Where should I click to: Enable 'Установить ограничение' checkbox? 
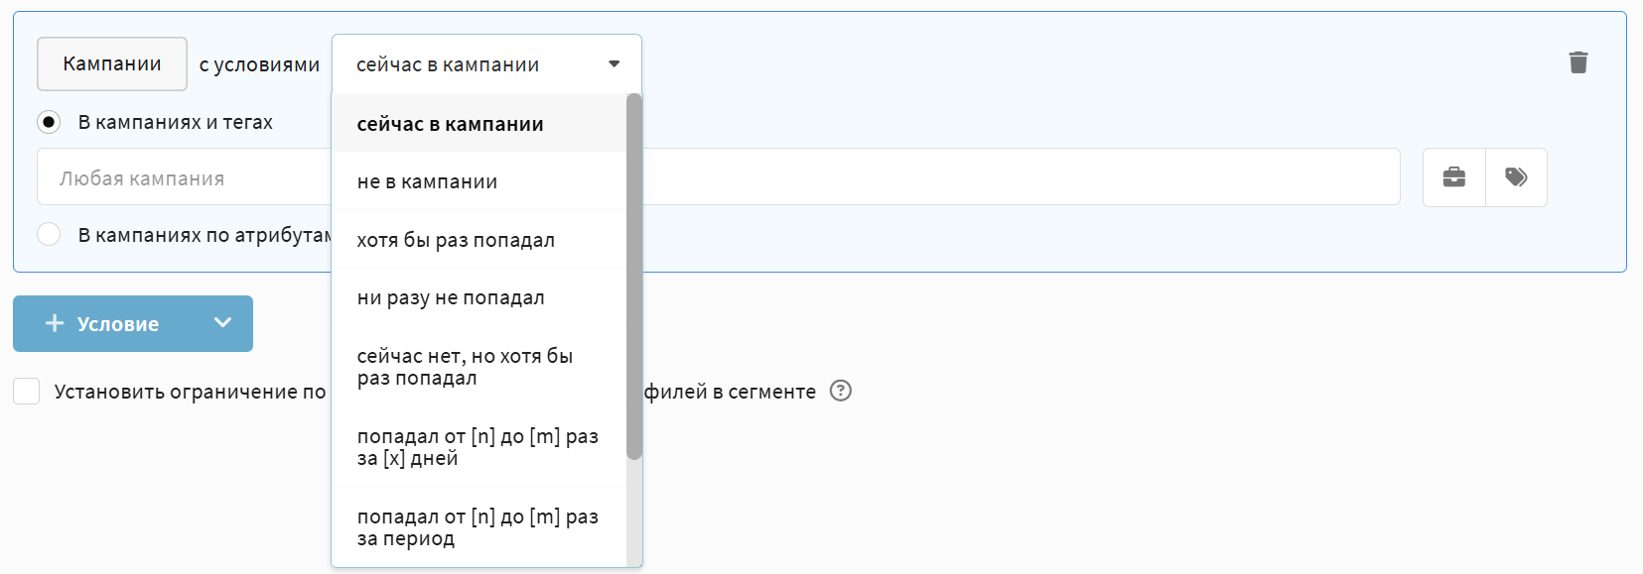pyautogui.click(x=27, y=392)
